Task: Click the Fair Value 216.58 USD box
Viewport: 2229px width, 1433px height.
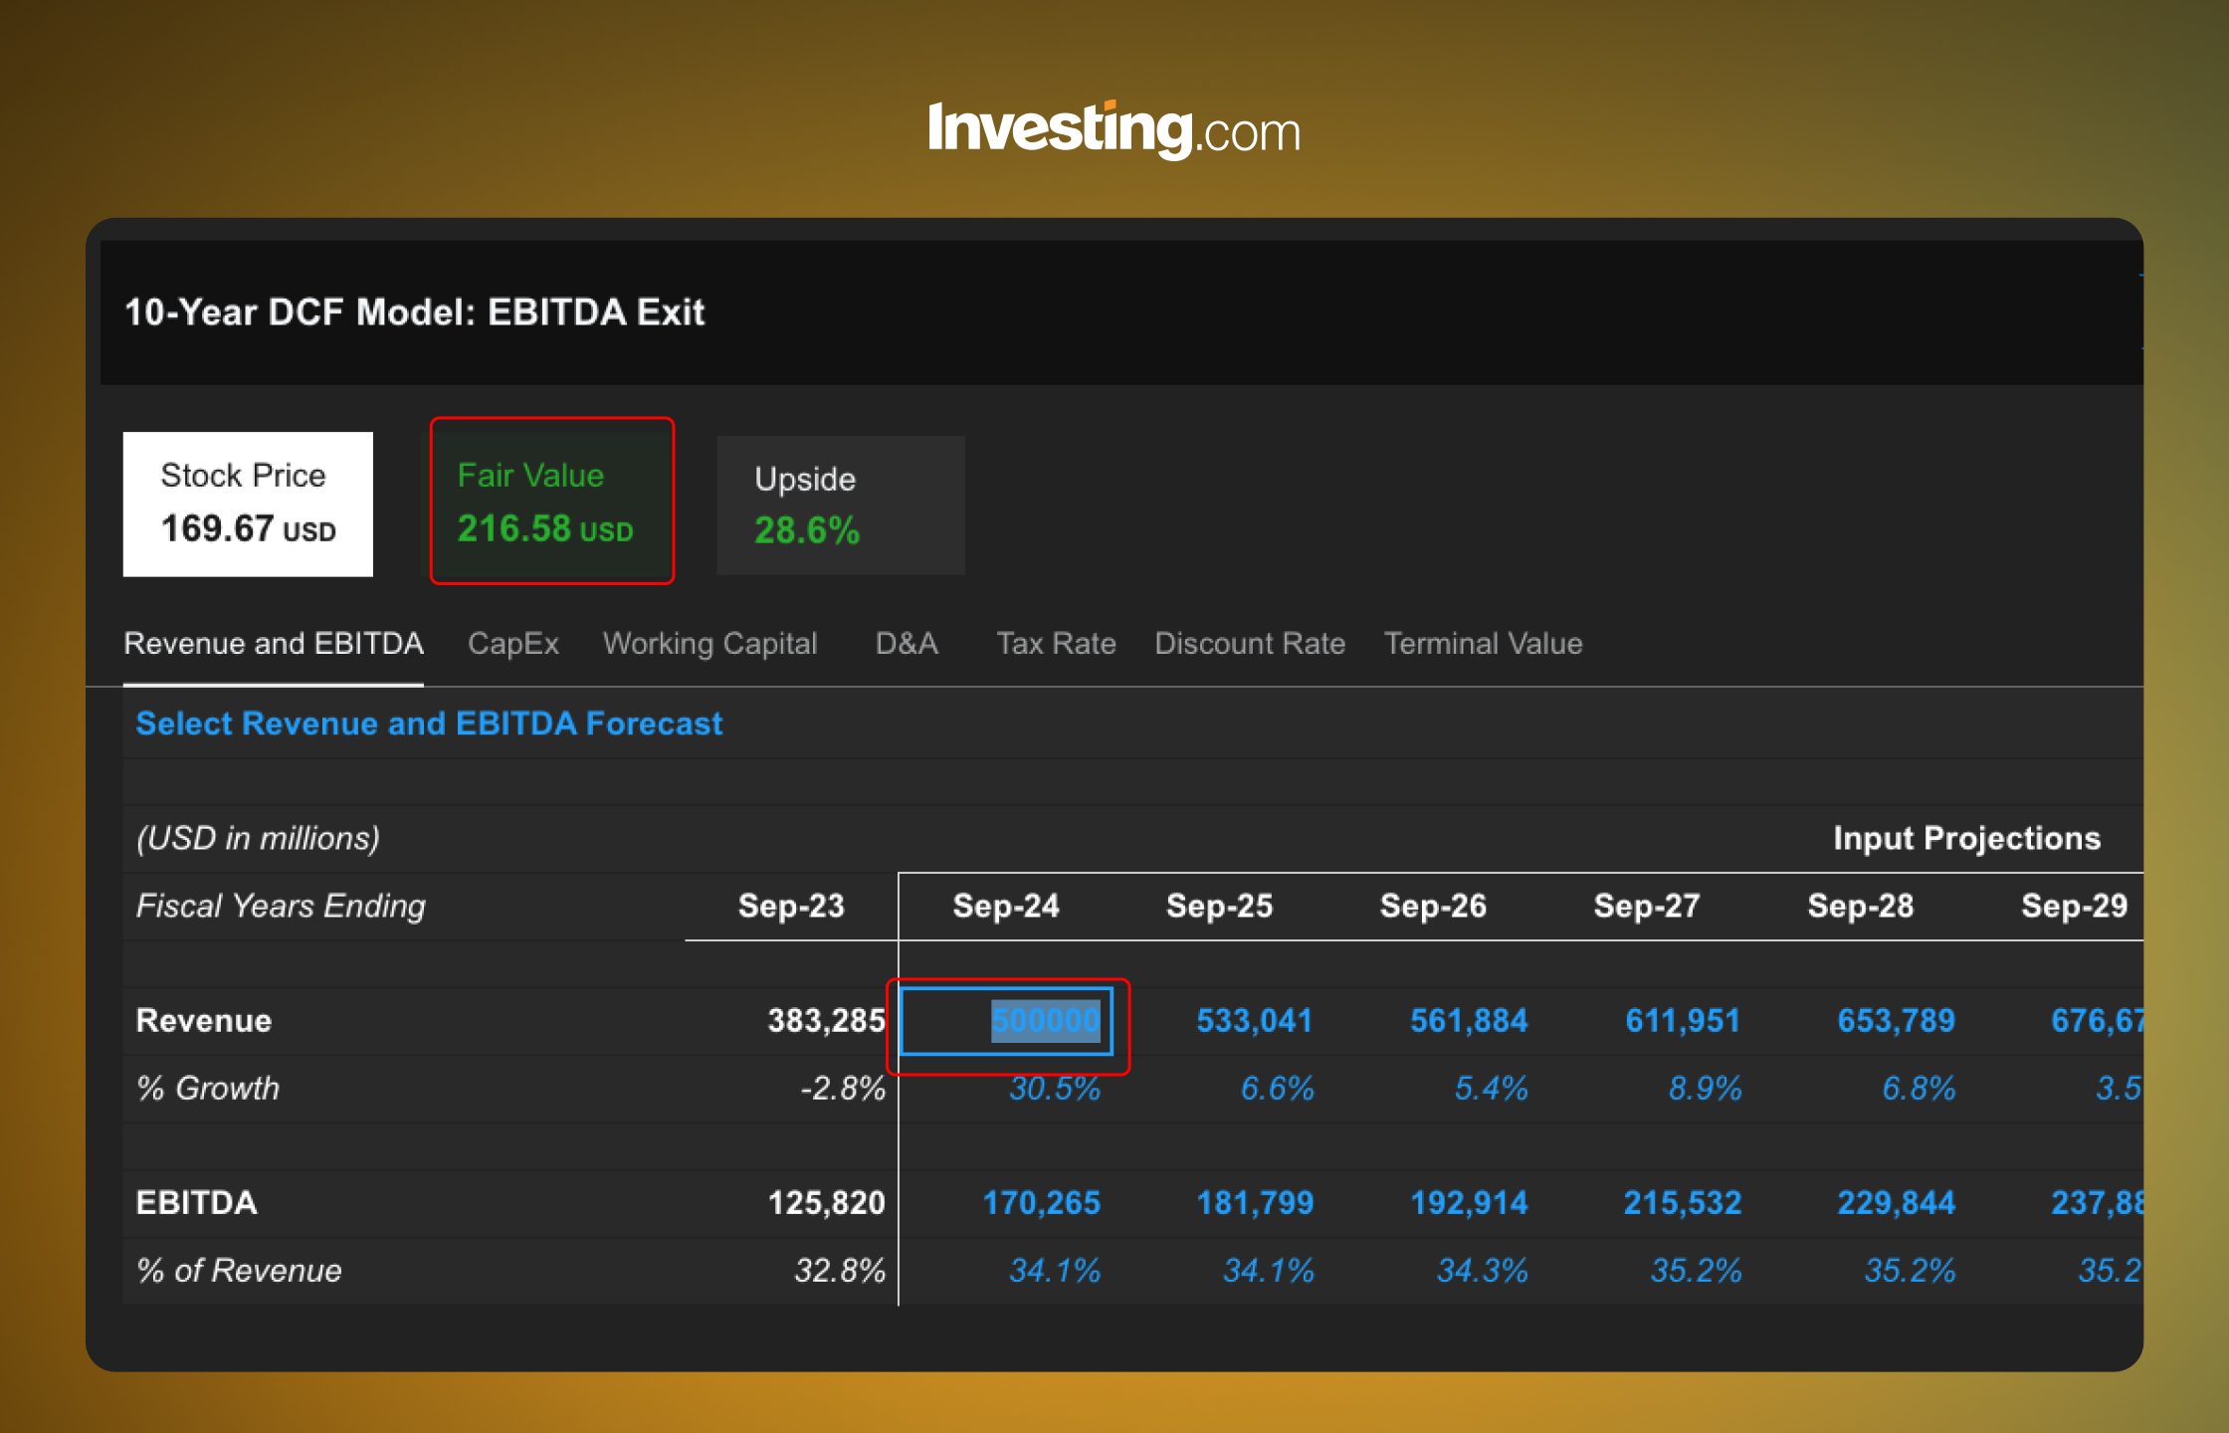Action: (x=552, y=501)
